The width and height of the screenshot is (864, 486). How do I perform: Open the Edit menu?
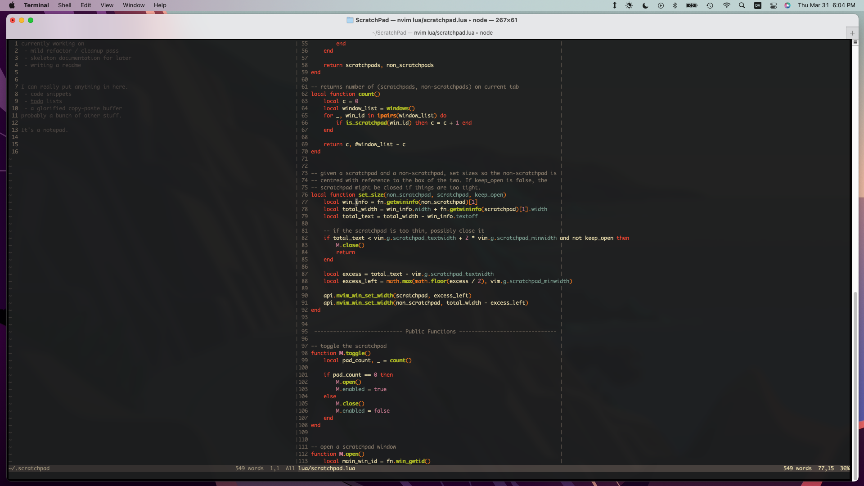tap(85, 5)
